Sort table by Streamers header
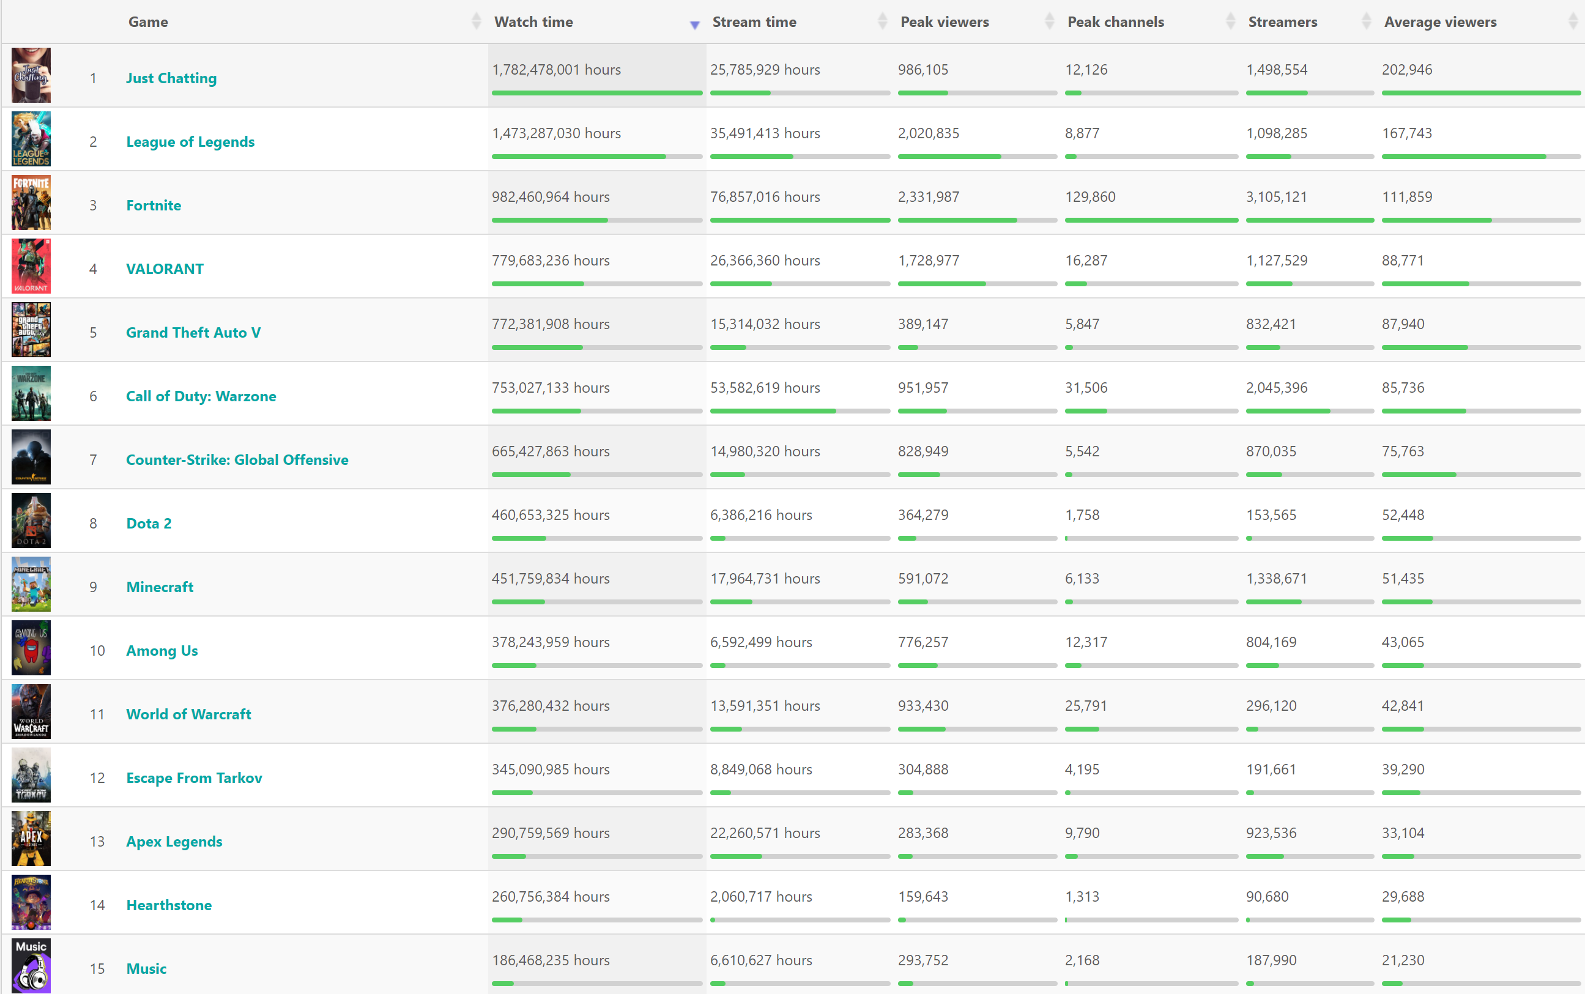This screenshot has height=994, width=1585. [1283, 21]
